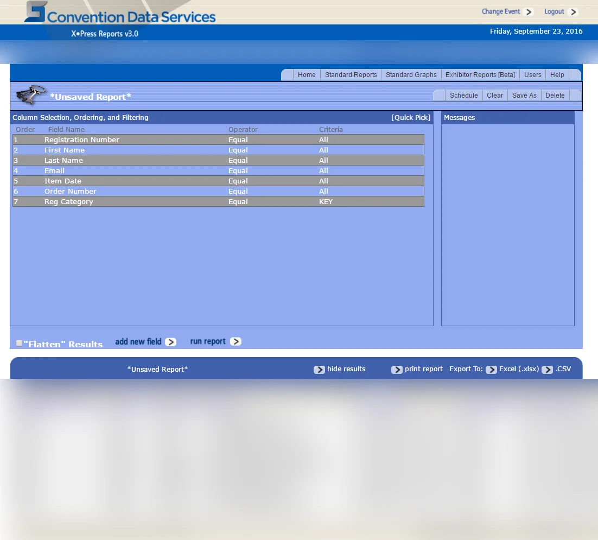Open the Standard Graphs tab
The width and height of the screenshot is (598, 540).
pyautogui.click(x=411, y=75)
